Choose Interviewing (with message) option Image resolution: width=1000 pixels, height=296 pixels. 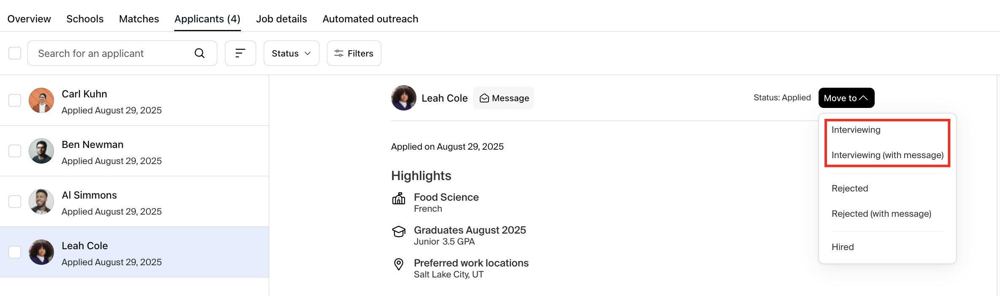(x=887, y=155)
